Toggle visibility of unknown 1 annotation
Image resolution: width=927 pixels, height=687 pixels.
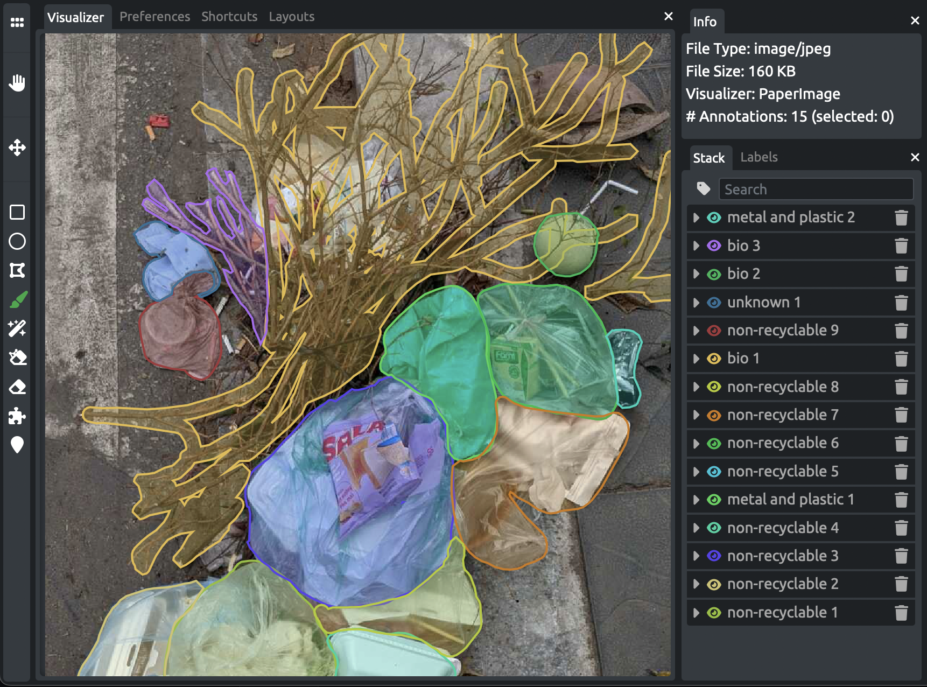[x=714, y=303]
